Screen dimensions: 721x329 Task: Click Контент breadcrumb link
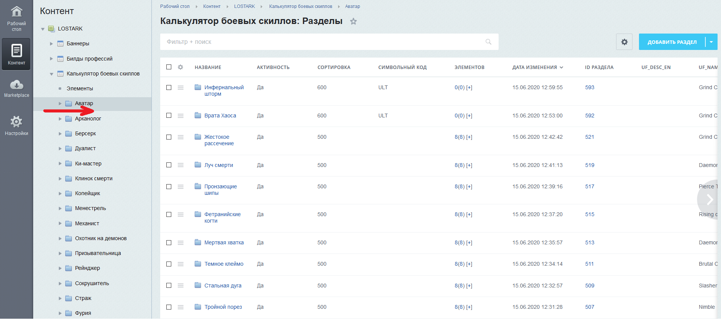(212, 6)
